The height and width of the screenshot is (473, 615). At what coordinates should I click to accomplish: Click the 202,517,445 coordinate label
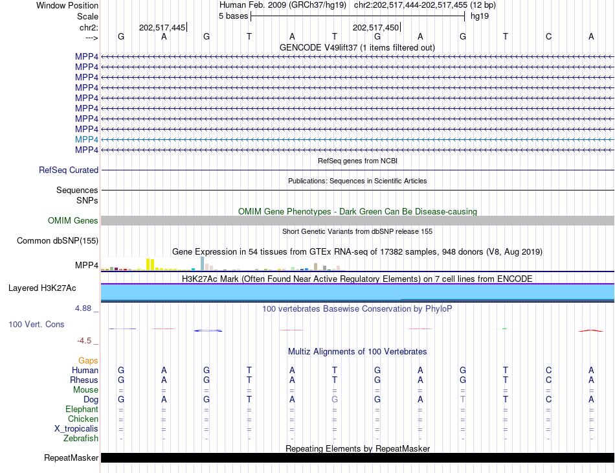click(x=162, y=27)
